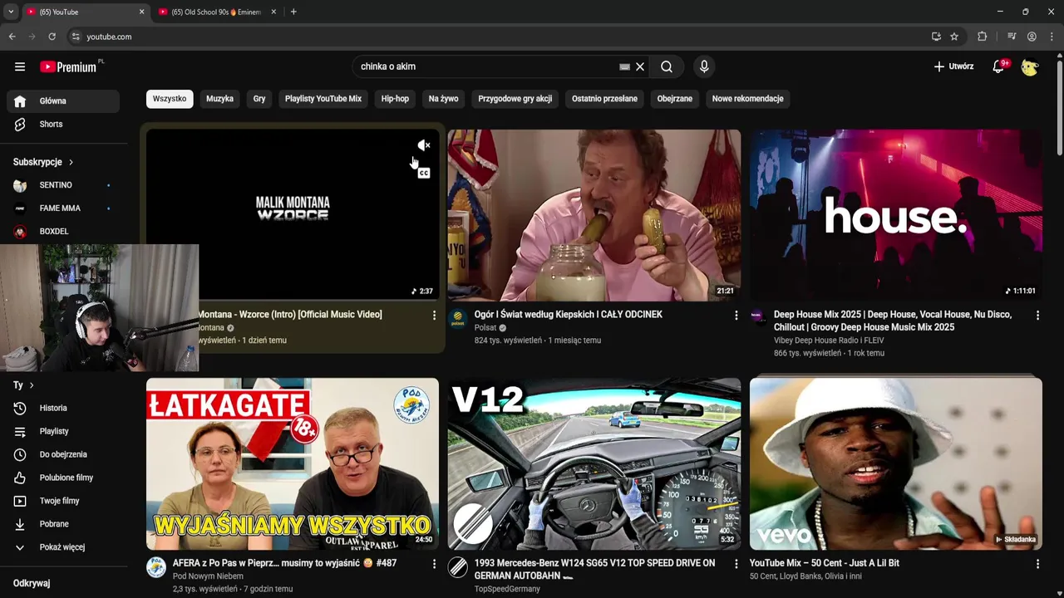
Task: Open the account avatar menu
Action: click(1030, 66)
